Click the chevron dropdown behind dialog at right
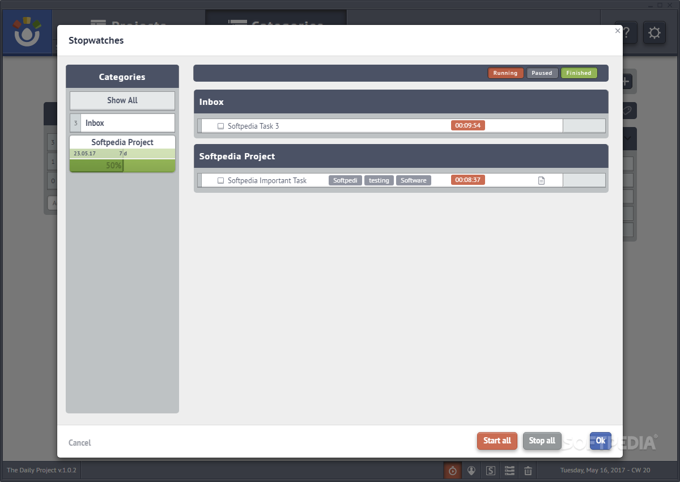 pos(628,138)
